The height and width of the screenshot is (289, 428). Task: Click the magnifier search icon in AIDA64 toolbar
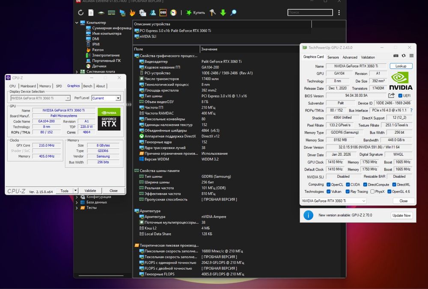233,12
